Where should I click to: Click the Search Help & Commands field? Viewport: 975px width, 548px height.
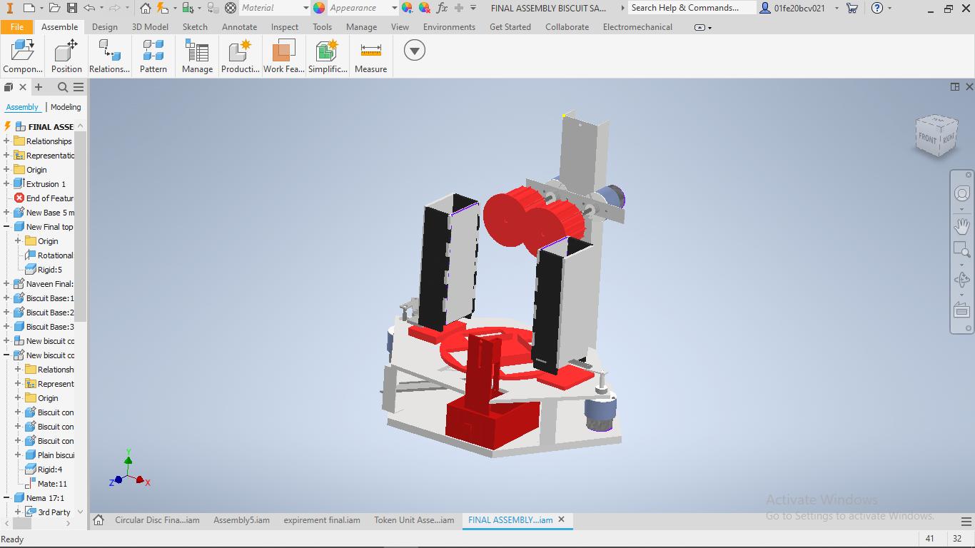click(x=692, y=8)
